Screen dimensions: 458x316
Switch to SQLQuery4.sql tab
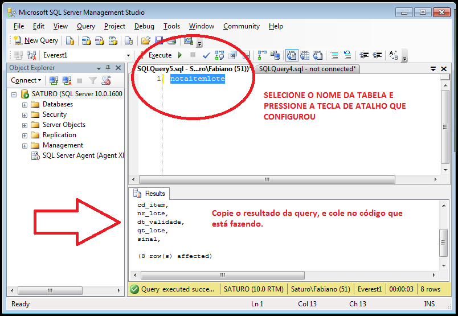(x=307, y=69)
